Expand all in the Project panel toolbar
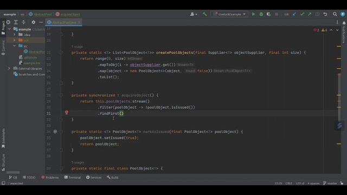Viewport: 347px width, 195px height. tap(16, 22)
